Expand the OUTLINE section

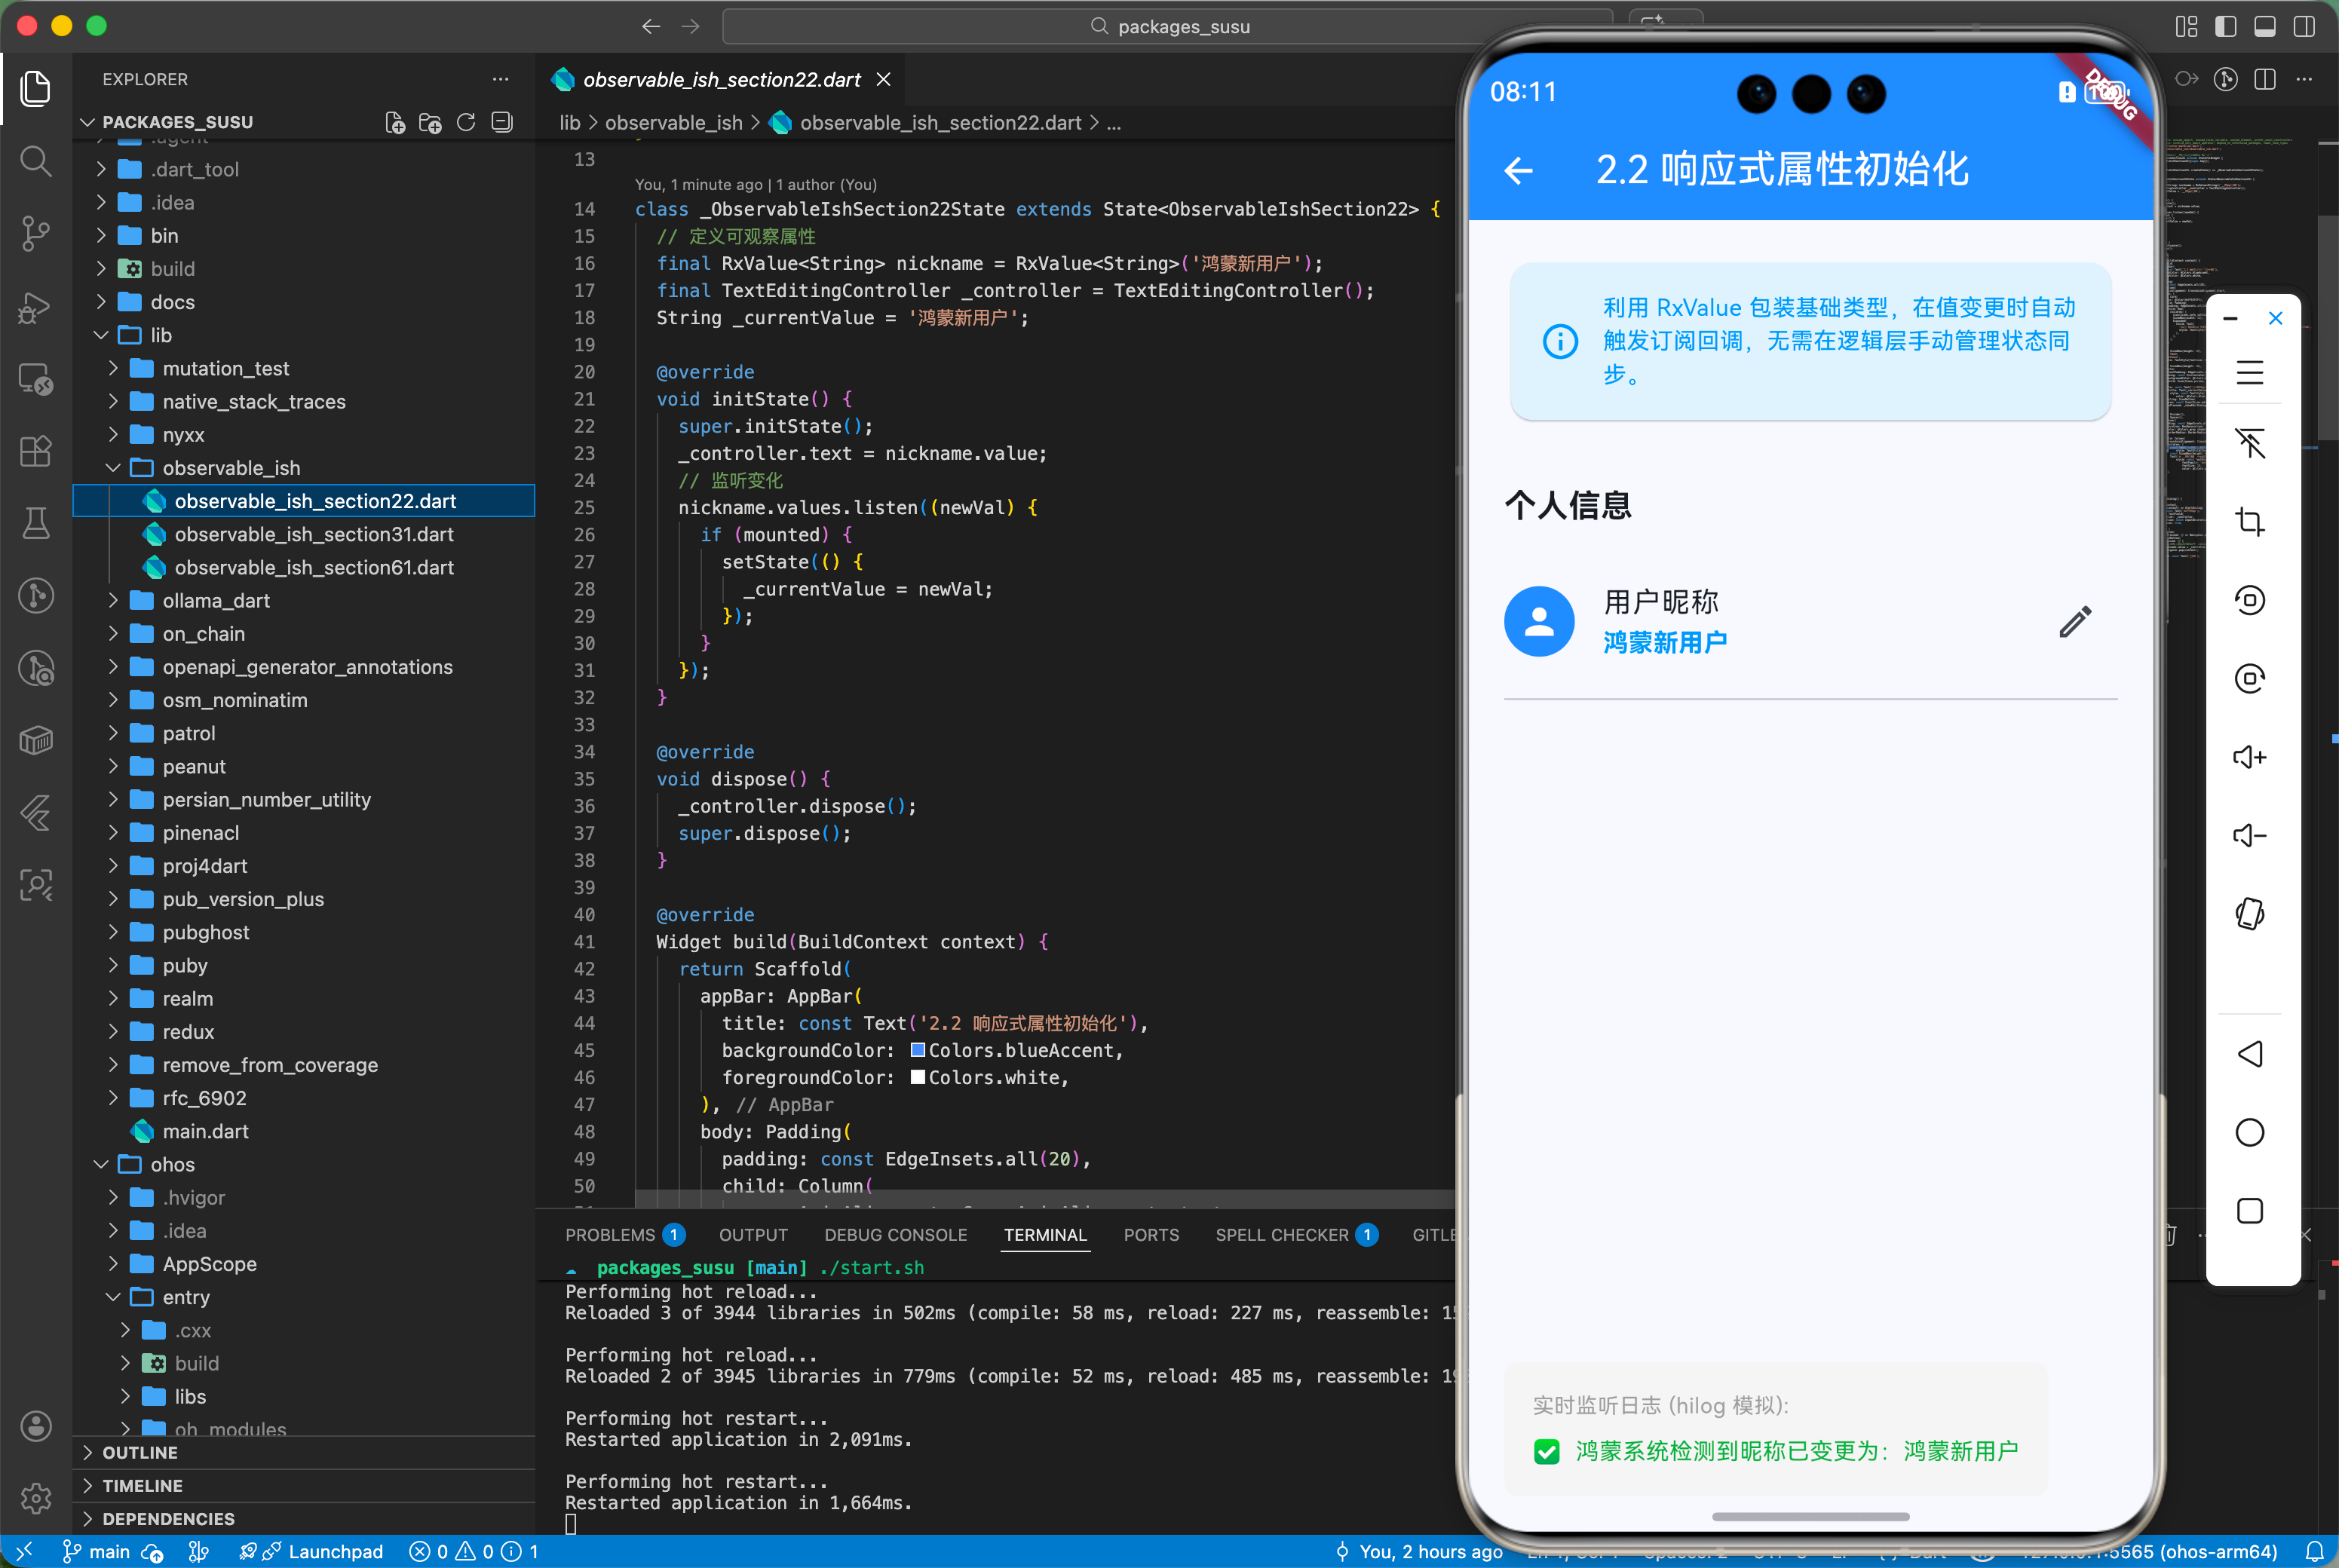coord(140,1452)
